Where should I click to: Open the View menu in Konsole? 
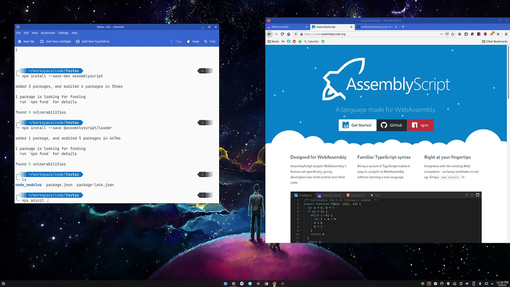(x=35, y=33)
